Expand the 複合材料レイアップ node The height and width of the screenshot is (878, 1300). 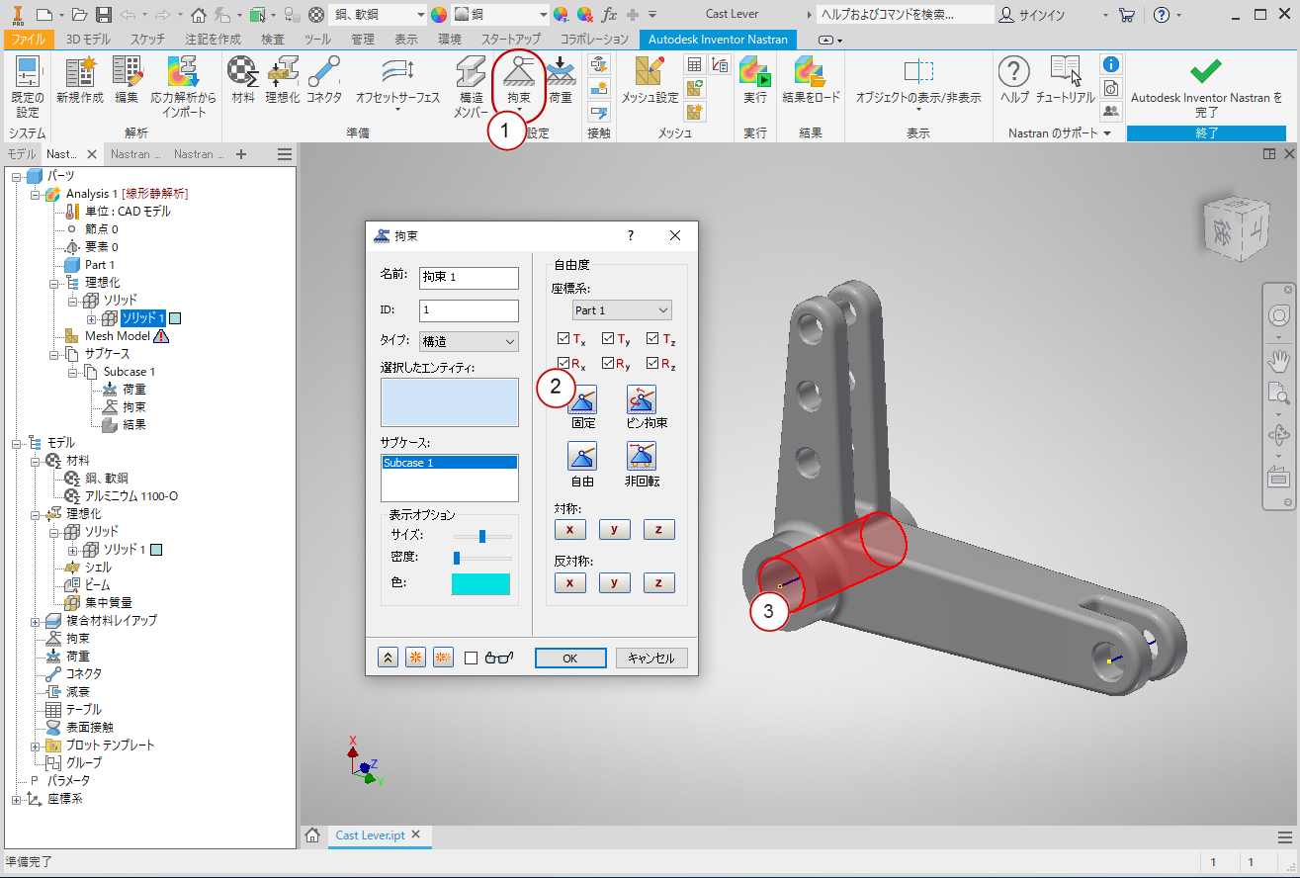[37, 621]
